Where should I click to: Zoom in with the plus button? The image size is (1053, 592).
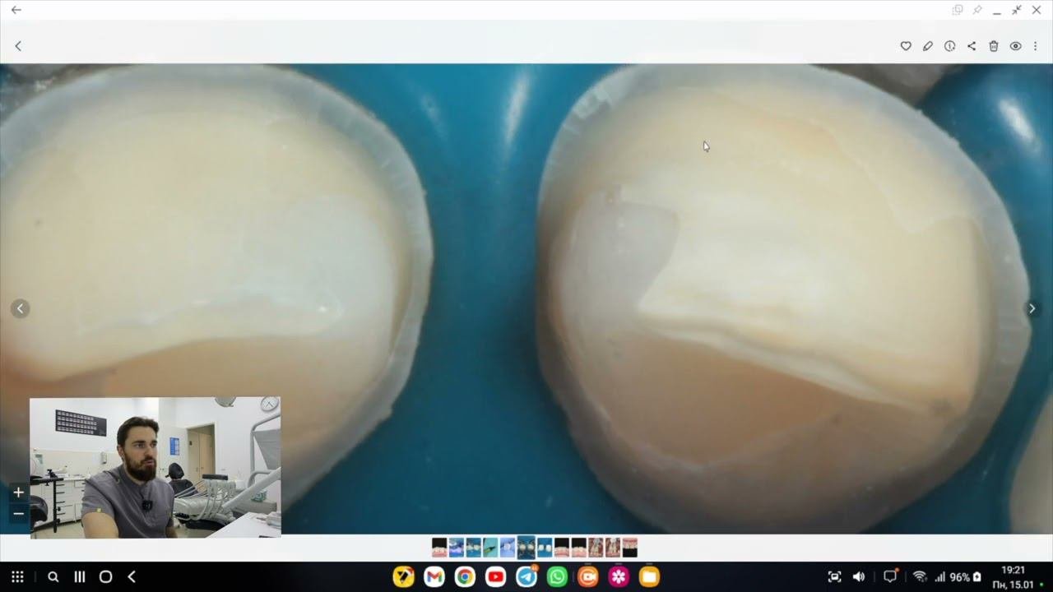(18, 493)
